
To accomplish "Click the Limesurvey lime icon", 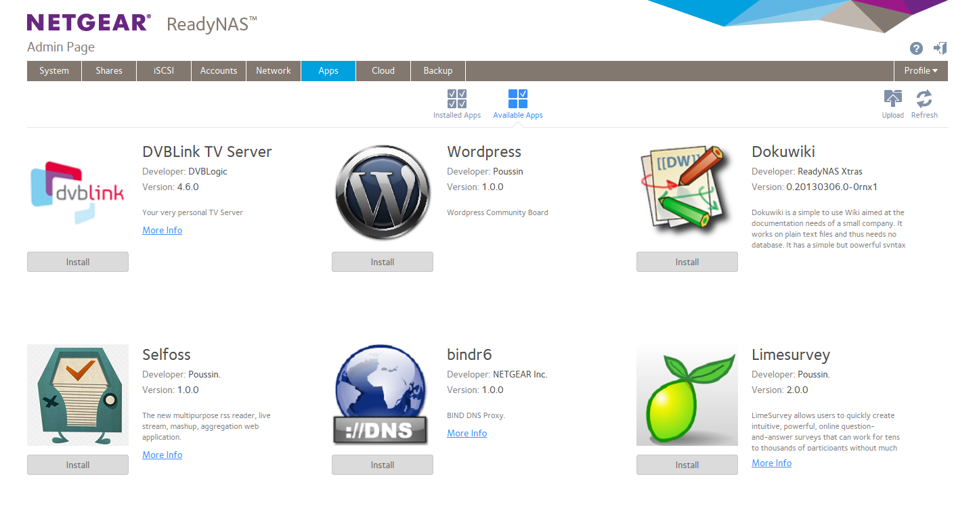I will coord(687,395).
